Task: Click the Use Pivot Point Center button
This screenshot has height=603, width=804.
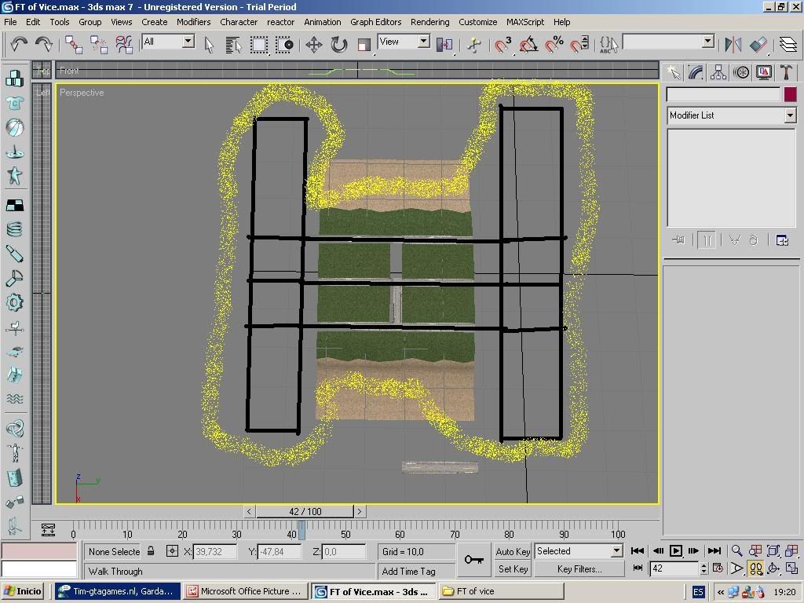Action: click(444, 45)
